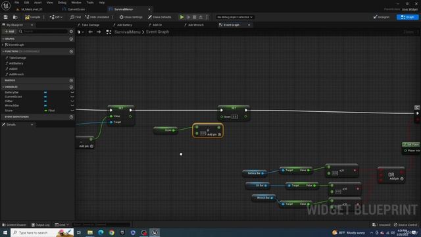The image size is (421, 237).
Task: Toggle OilBar variable visibility eye
Action: (x=72, y=101)
